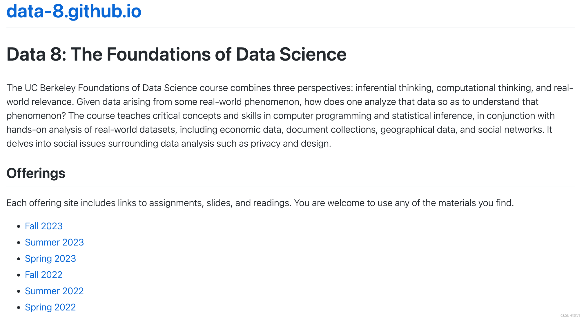The image size is (584, 320).
Task: Select the third offering in the list
Action: click(50, 259)
